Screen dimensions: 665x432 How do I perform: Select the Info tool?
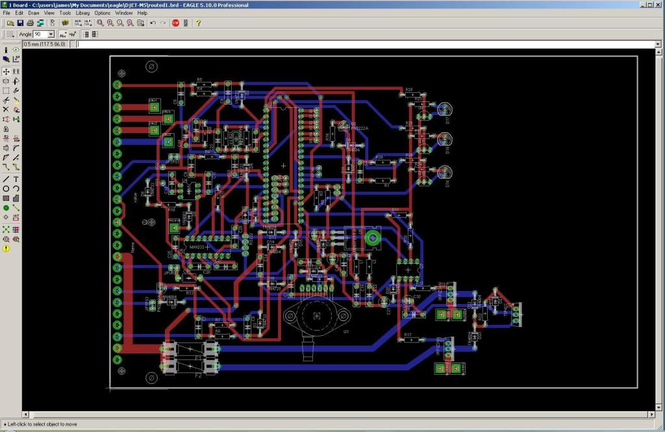tap(6, 49)
